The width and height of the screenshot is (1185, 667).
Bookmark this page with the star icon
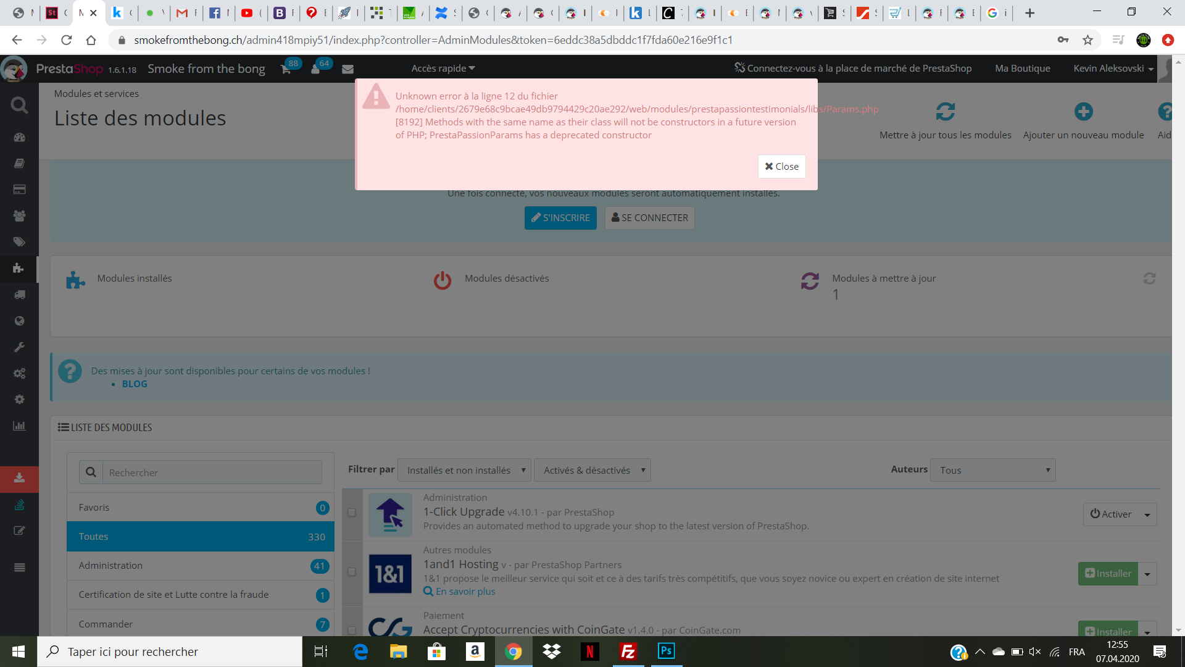(1087, 40)
